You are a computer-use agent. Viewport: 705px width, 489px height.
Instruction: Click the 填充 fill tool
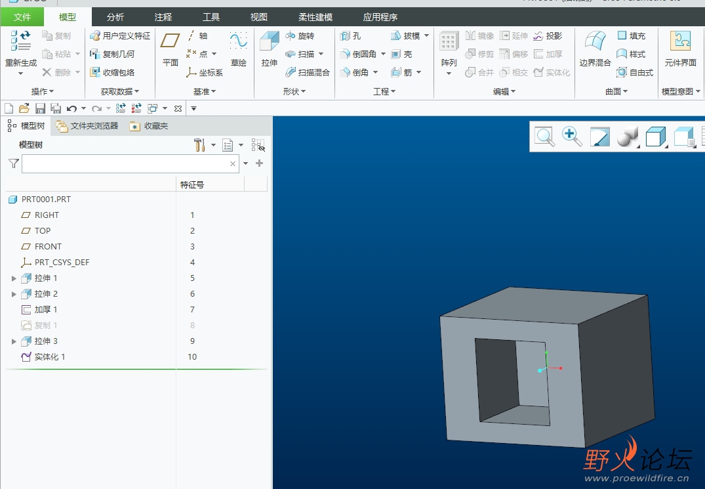point(632,35)
